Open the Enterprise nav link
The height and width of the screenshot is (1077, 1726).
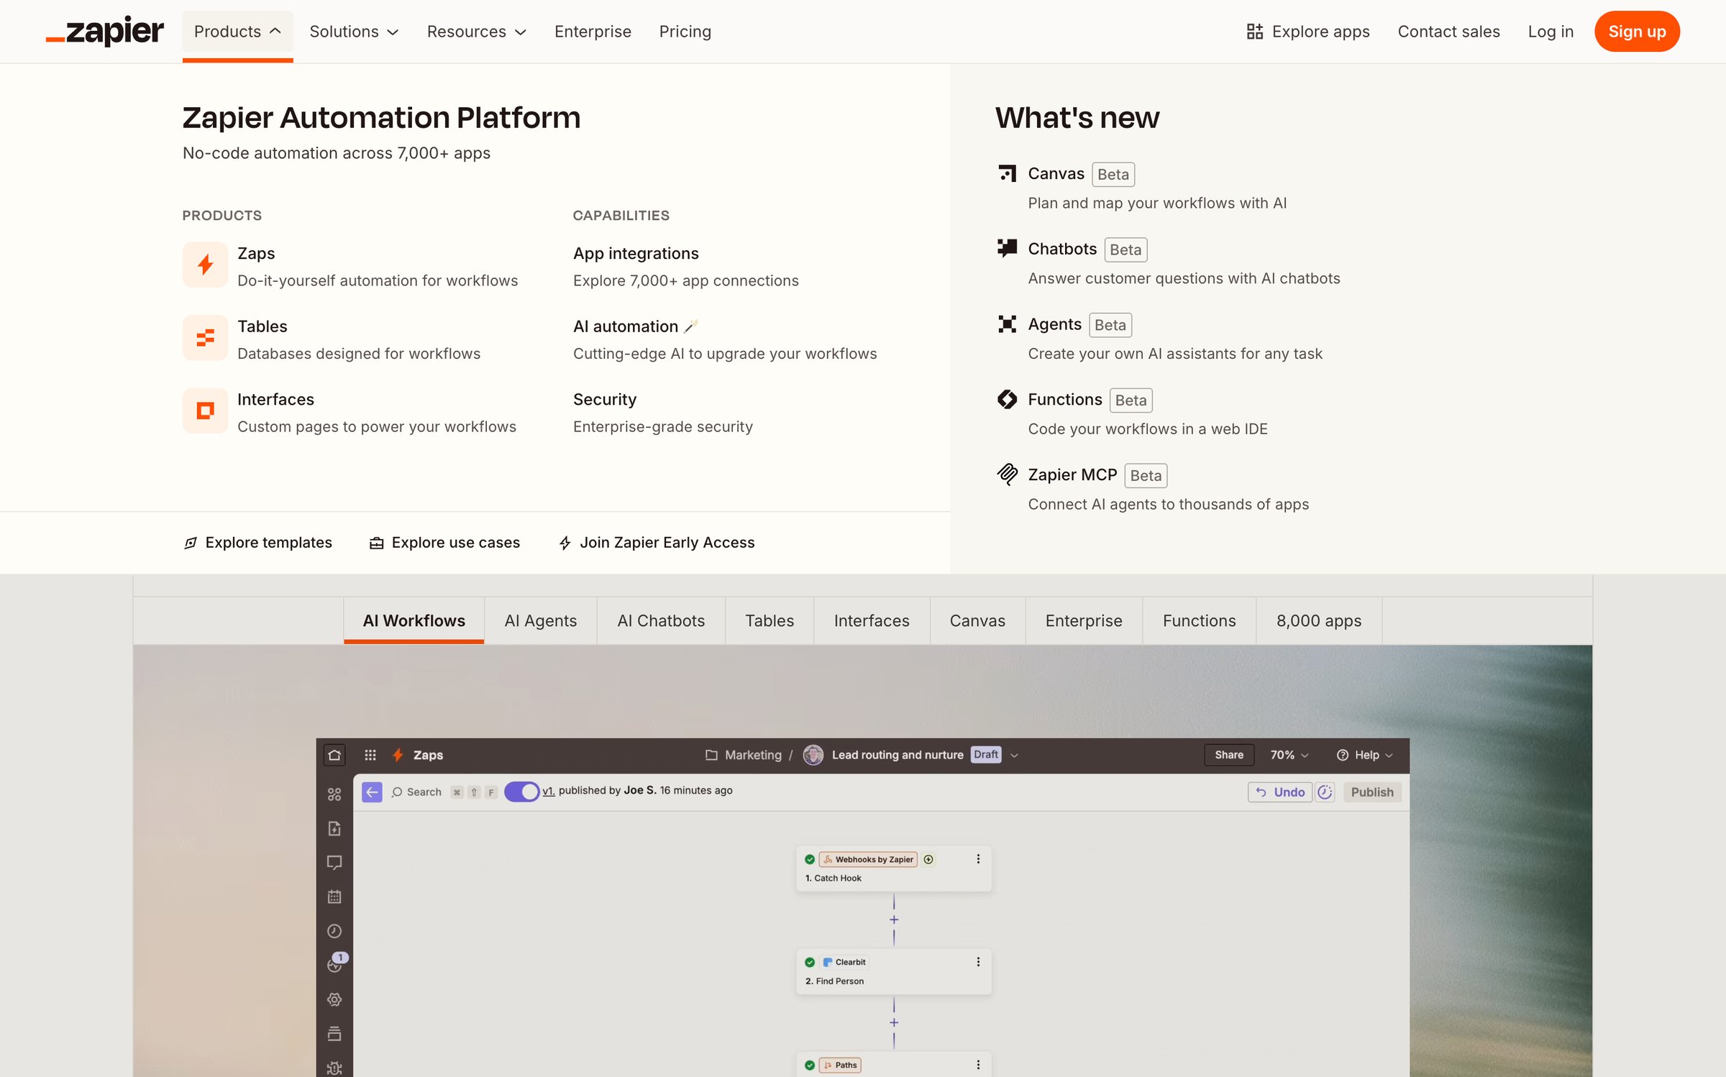[593, 32]
